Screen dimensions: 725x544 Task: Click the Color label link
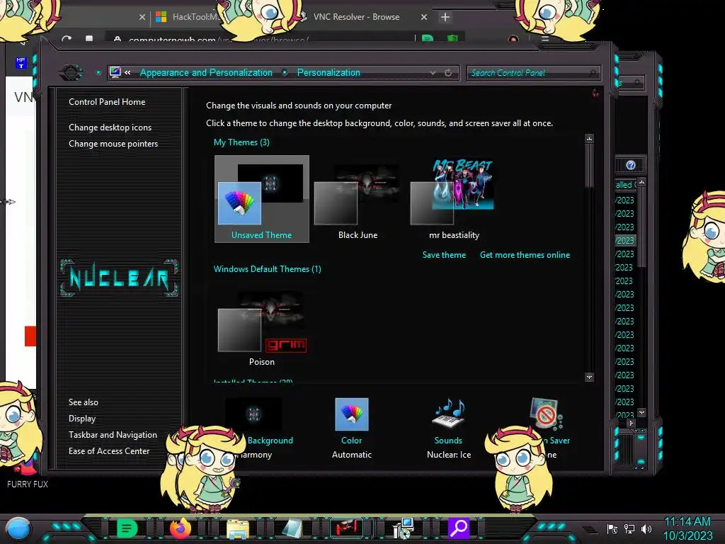coord(352,441)
